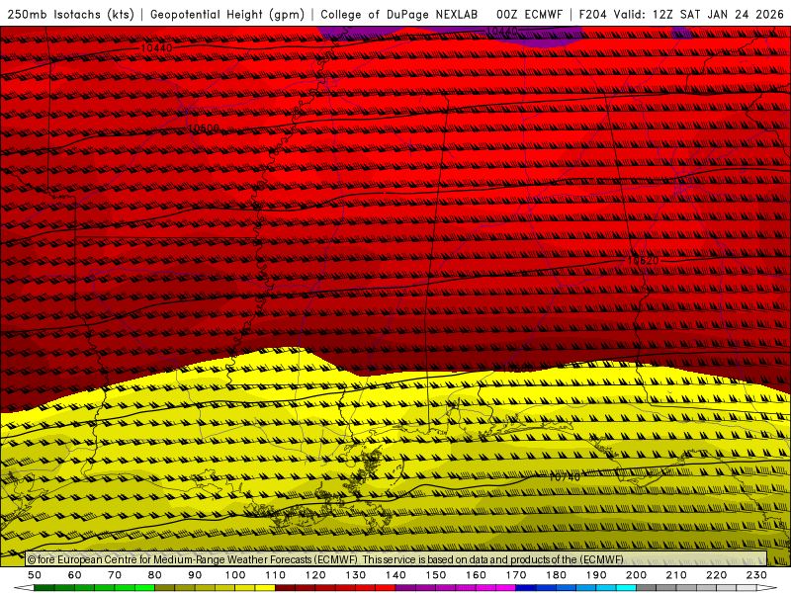Click the 180 value on the legend
The width and height of the screenshot is (791, 593).
pyautogui.click(x=556, y=575)
